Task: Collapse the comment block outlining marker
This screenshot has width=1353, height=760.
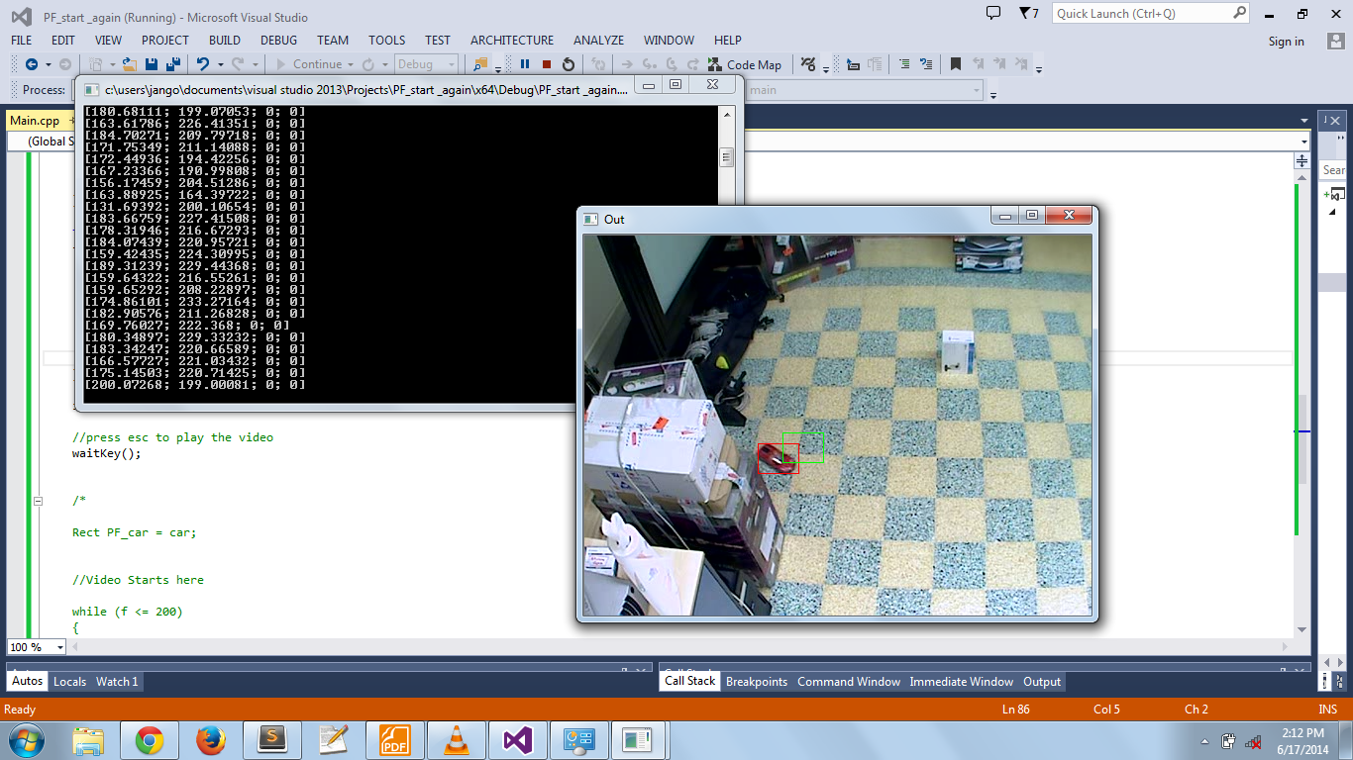Action: [x=39, y=501]
